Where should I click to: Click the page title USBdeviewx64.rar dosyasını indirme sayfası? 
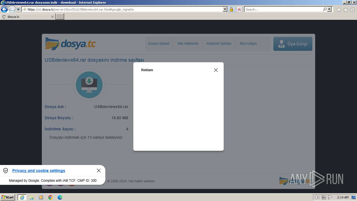pos(94,60)
